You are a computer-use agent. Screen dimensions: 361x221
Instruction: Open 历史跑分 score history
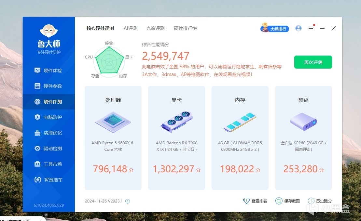pyautogui.click(x=320, y=201)
